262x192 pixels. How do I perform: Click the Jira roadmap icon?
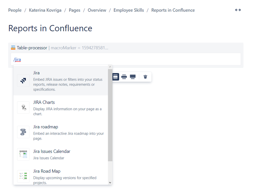point(23,132)
